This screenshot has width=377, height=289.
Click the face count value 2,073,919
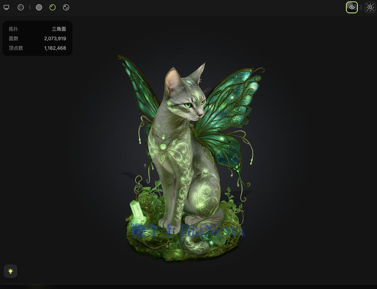(55, 39)
